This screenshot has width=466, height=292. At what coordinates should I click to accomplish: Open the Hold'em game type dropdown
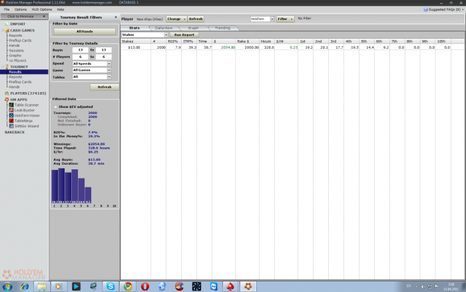272,19
